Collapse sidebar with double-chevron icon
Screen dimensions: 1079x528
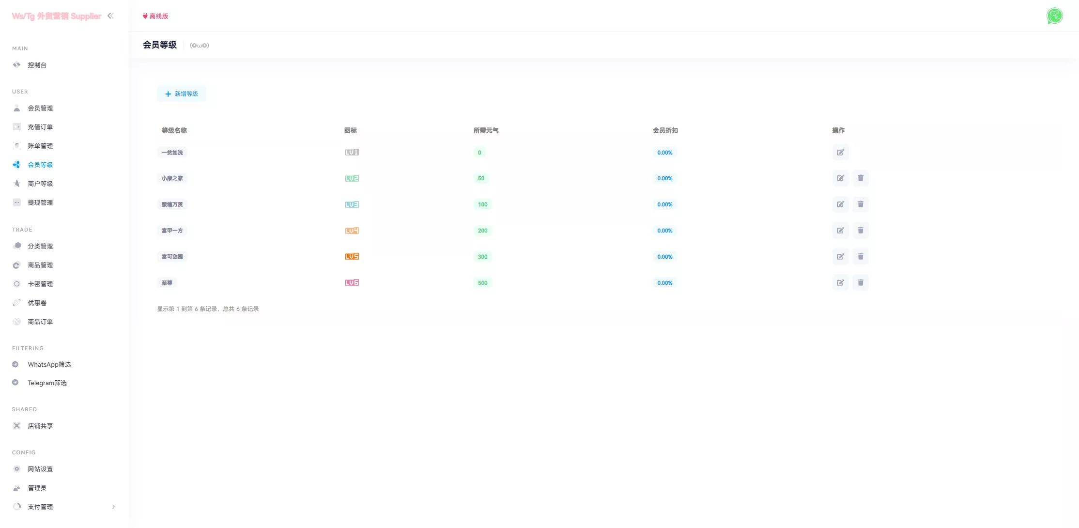tap(110, 16)
